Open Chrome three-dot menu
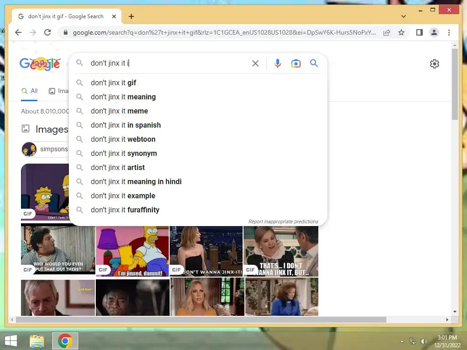The image size is (467, 350). point(449,32)
